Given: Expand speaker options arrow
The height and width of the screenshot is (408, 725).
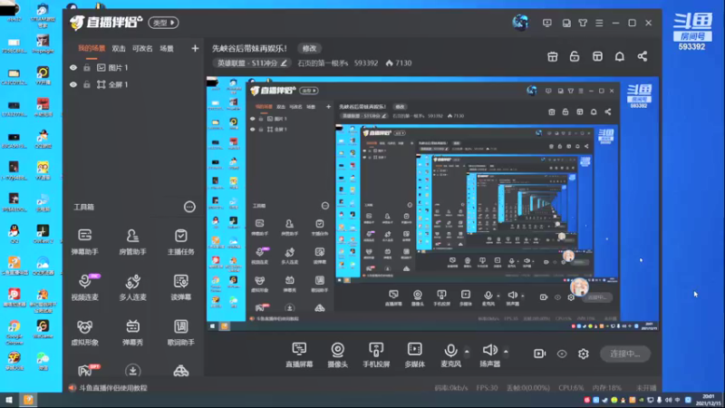Looking at the screenshot, I should 506,352.
